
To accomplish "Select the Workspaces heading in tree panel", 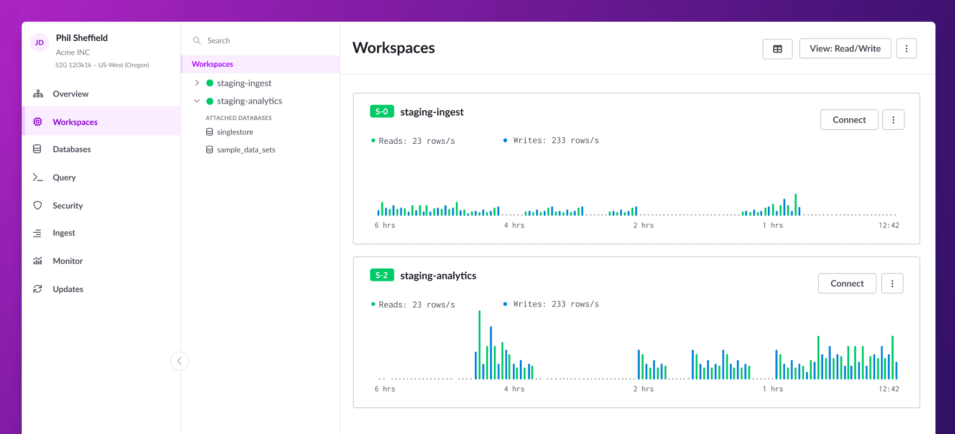I will (x=260, y=64).
